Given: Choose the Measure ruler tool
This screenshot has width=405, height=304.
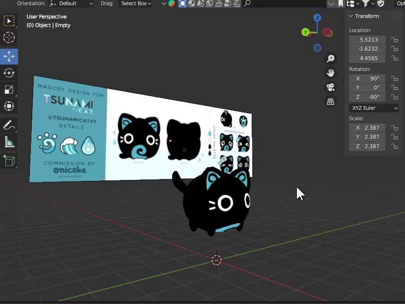Looking at the screenshot, I should click(9, 142).
